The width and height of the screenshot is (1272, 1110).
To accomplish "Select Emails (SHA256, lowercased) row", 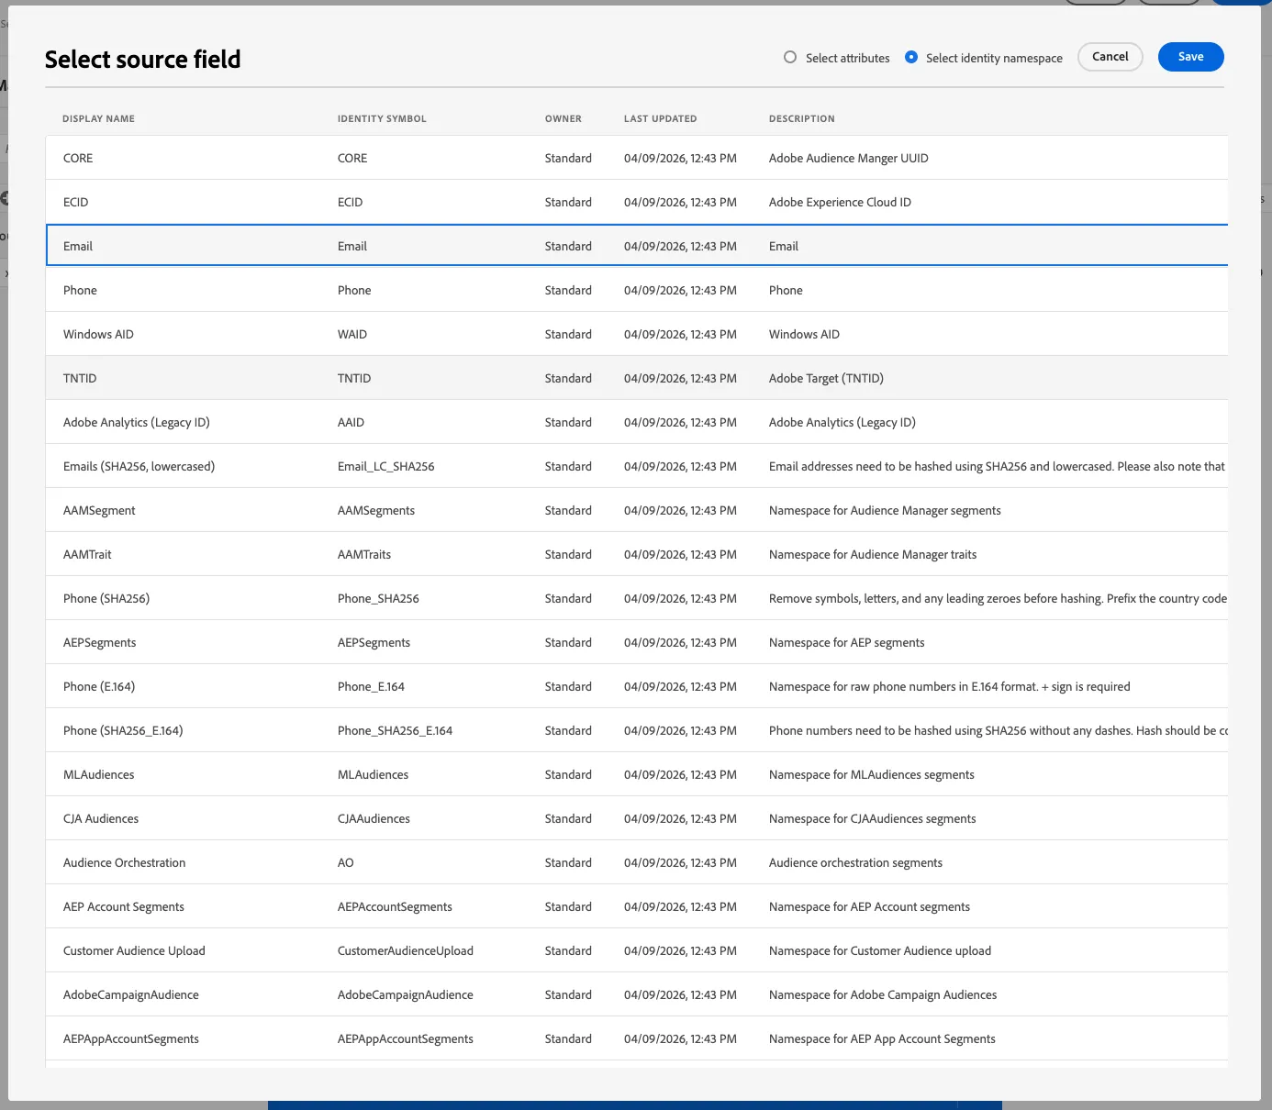I will pos(637,466).
